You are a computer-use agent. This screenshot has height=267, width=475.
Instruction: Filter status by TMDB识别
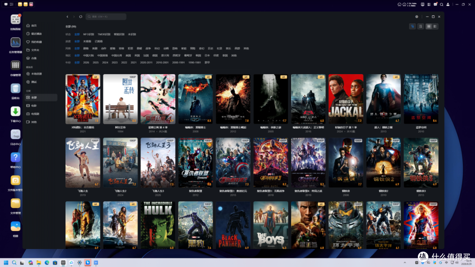(x=104, y=34)
